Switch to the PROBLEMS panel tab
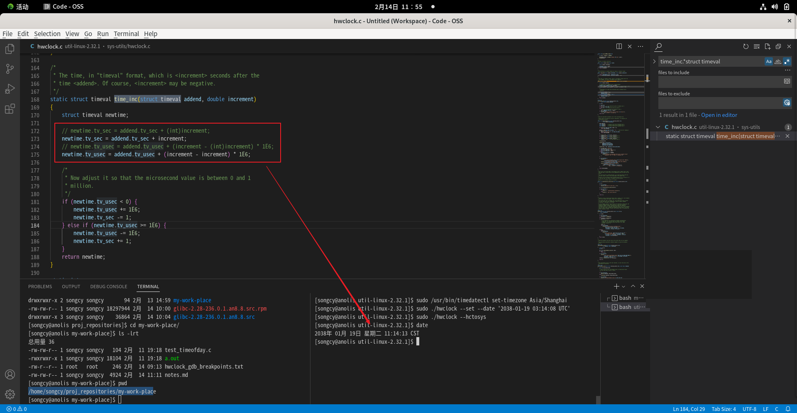 [x=40, y=287]
